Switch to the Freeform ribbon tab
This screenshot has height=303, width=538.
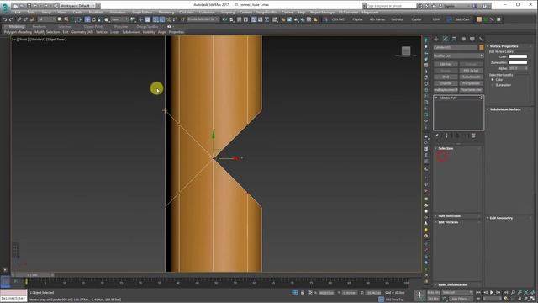[x=39, y=26]
